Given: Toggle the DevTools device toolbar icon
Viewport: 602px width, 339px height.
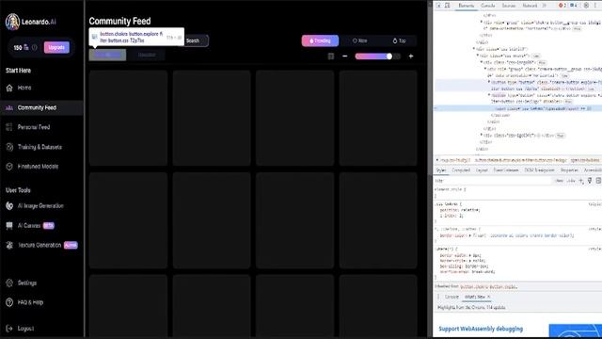Looking at the screenshot, I should click(448, 6).
